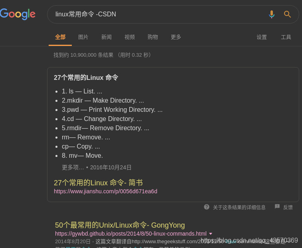Click 更多项… to see more items
Image resolution: width=302 pixels, height=248 pixels.
pyautogui.click(x=73, y=167)
